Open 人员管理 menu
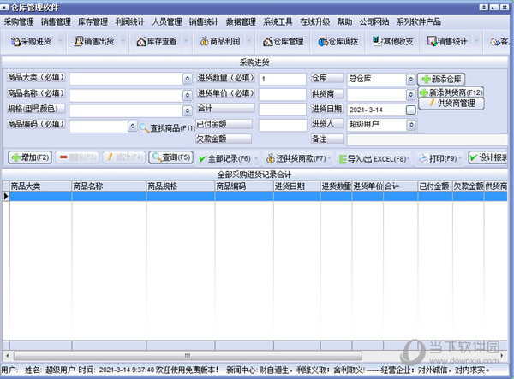The image size is (514, 379). point(167,22)
